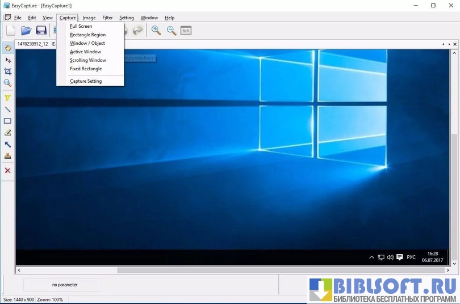Select the Crop tool
The image size is (460, 304).
pos(8,71)
